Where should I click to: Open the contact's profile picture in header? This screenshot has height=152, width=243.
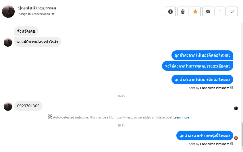8,11
